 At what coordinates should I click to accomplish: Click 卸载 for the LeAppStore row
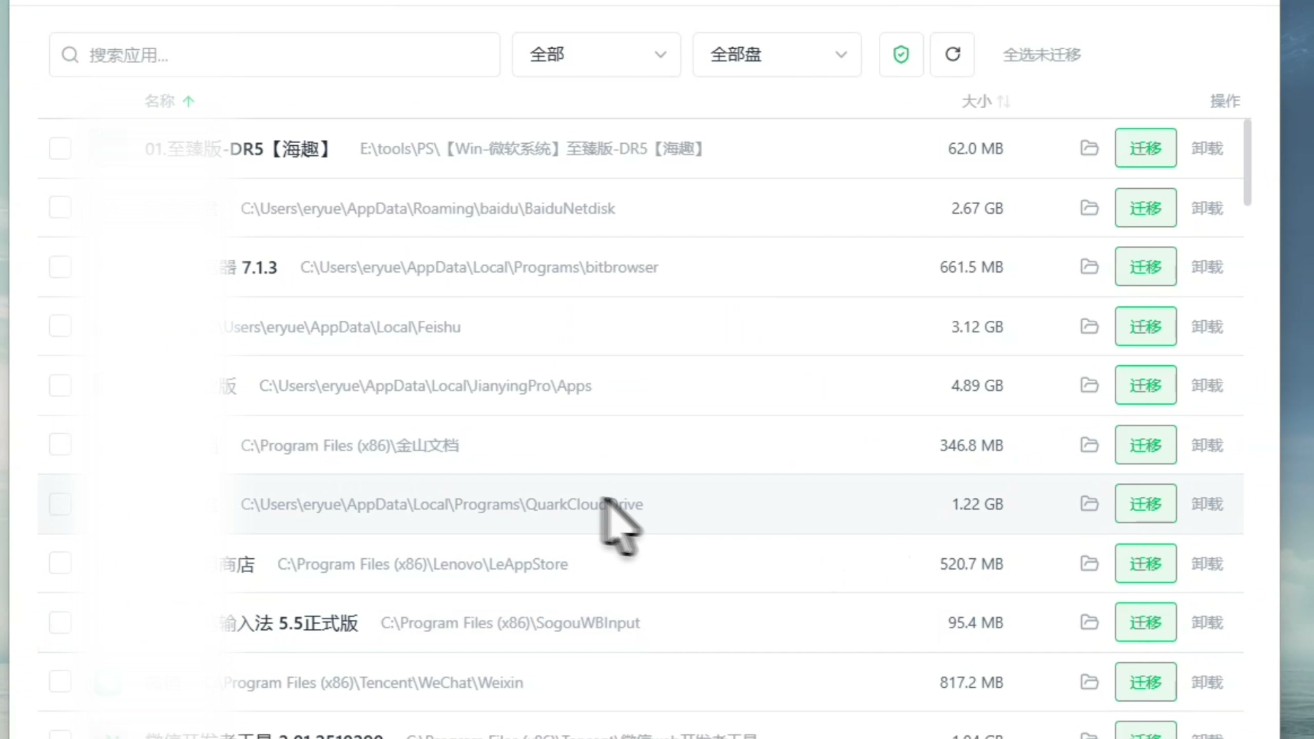click(1207, 564)
